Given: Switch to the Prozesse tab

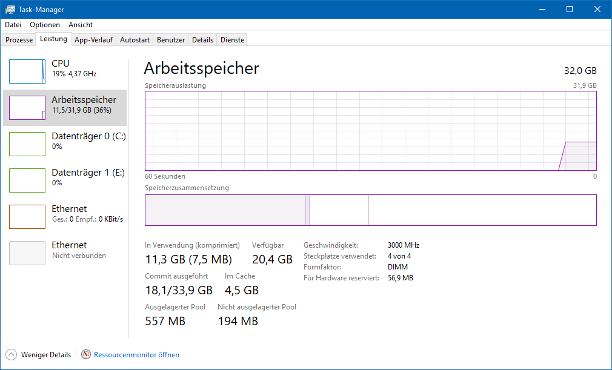Looking at the screenshot, I should click(19, 40).
